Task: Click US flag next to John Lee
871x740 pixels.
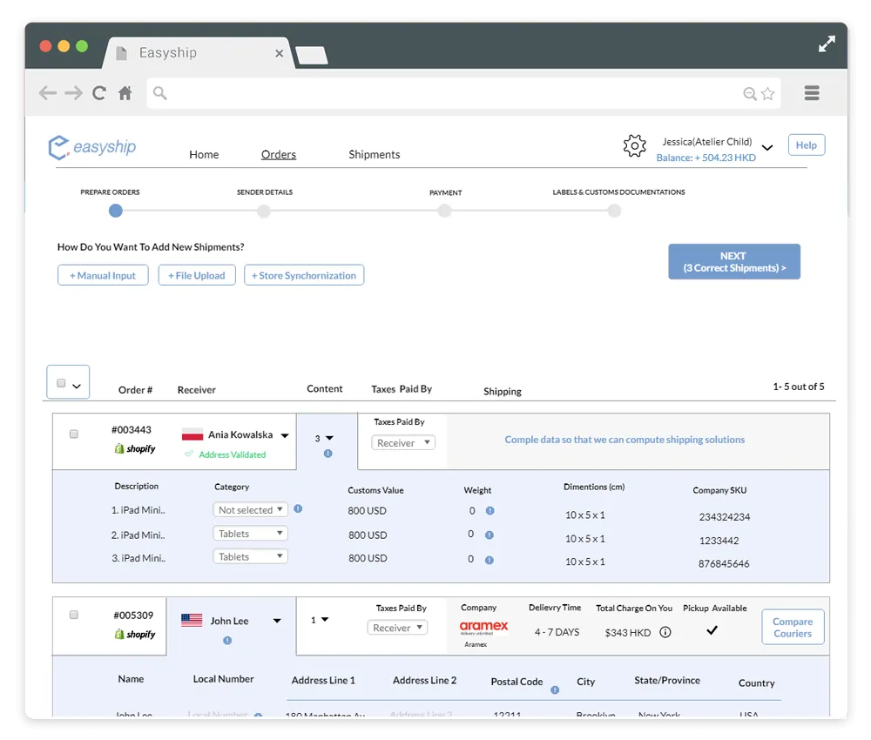Action: [x=192, y=620]
